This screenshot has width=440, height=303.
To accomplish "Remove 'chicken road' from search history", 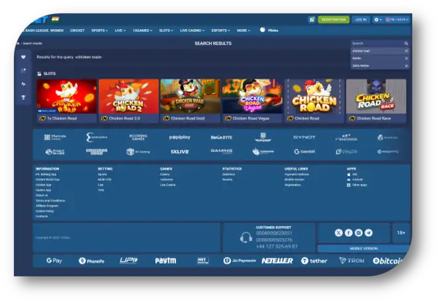I will 406,51.
